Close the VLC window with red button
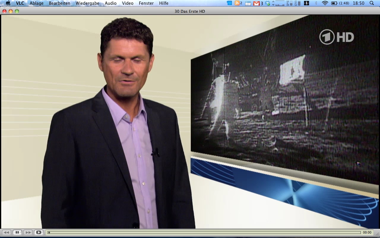This screenshot has height=238, width=380. pos(4,11)
